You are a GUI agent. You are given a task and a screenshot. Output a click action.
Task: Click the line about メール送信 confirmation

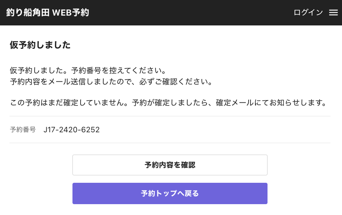point(111,82)
